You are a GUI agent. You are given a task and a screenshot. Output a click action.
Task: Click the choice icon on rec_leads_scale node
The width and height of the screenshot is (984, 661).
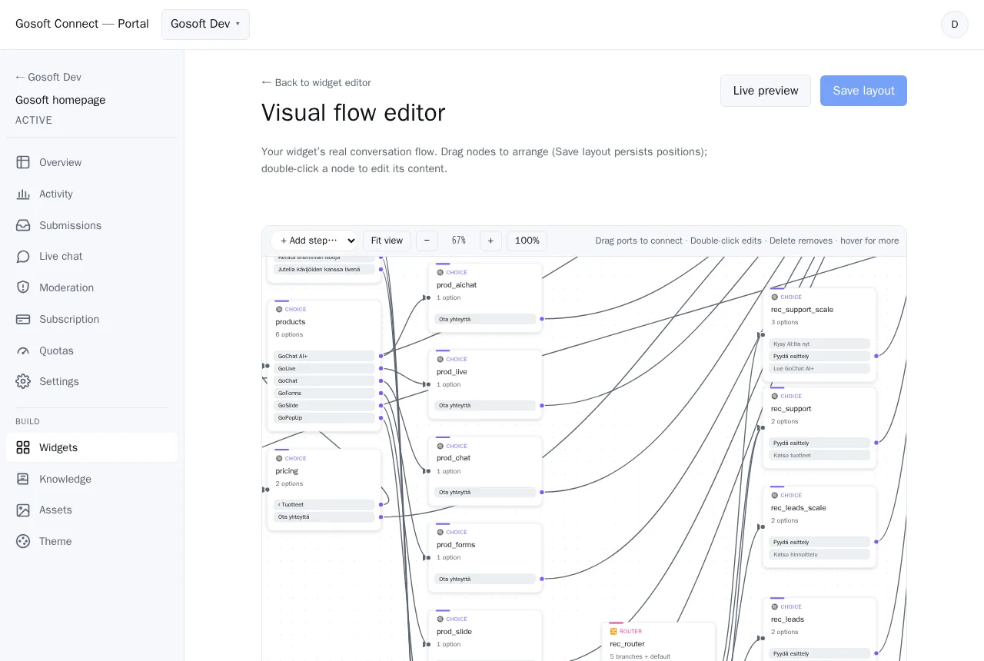(775, 495)
